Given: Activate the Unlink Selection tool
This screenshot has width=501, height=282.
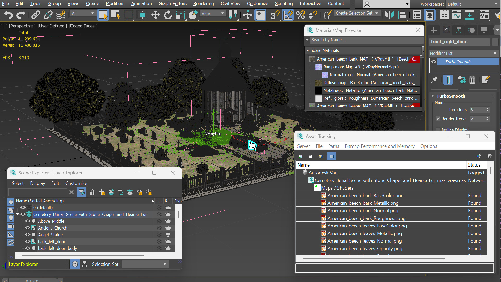Looking at the screenshot, I should 48,15.
